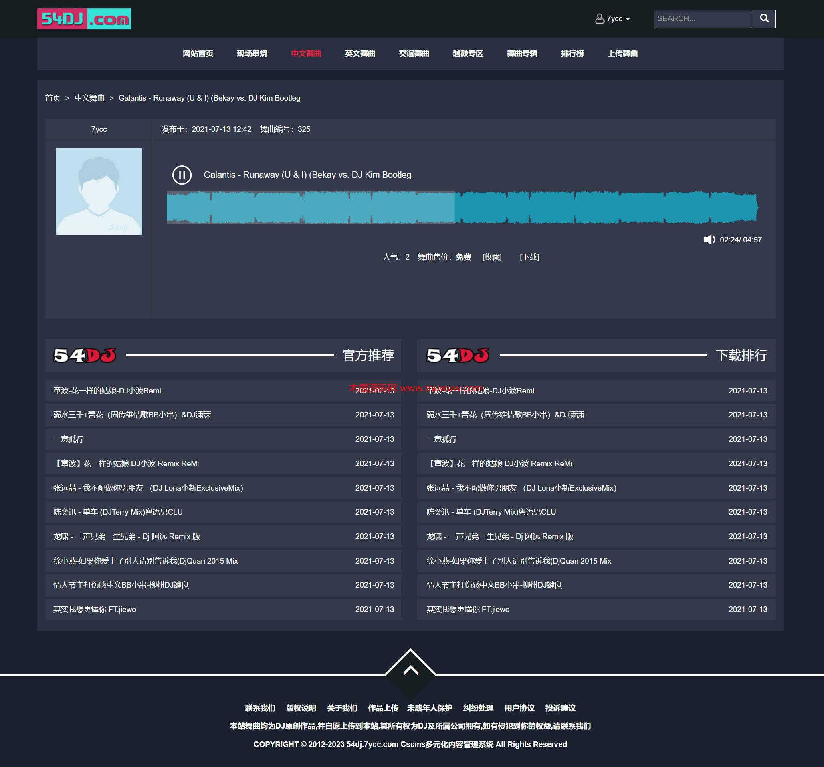Click the [收藏] favorite link
The height and width of the screenshot is (767, 824).
[492, 257]
